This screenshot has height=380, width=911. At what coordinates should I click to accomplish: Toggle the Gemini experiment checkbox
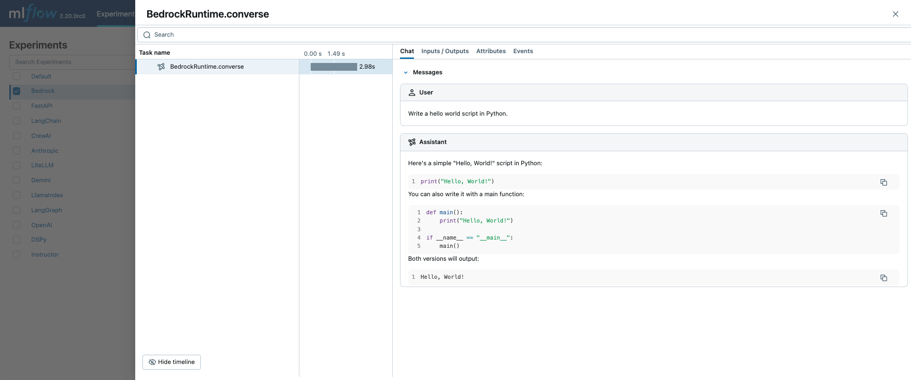[17, 180]
